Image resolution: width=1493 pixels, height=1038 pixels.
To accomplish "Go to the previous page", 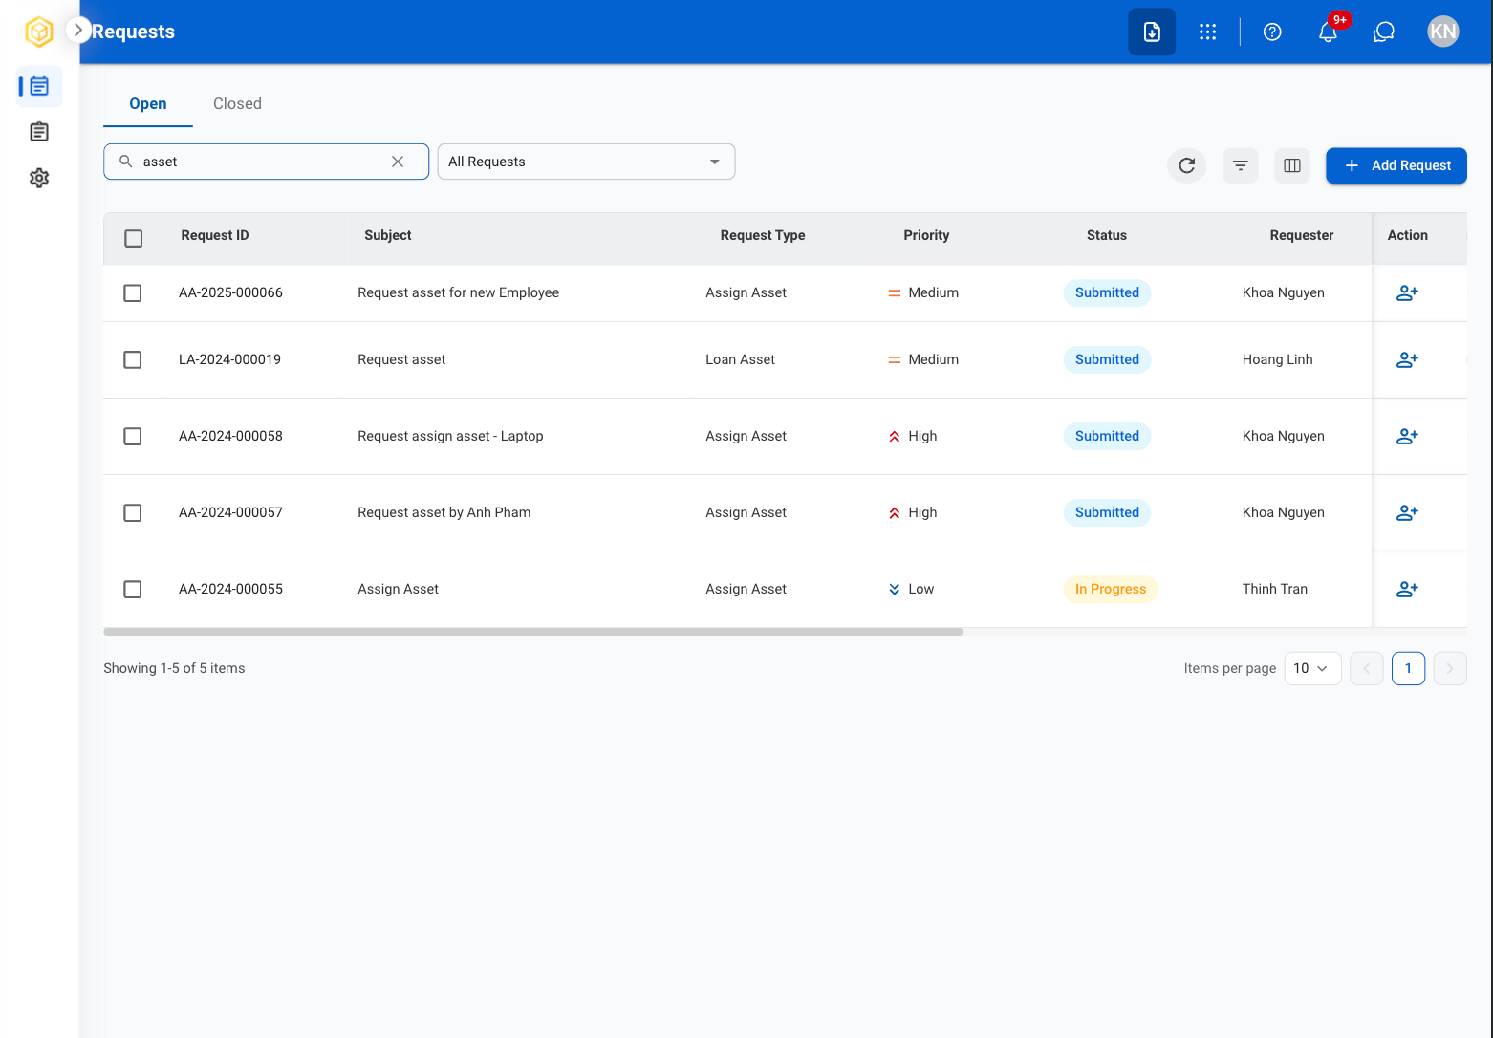I will coord(1367,668).
